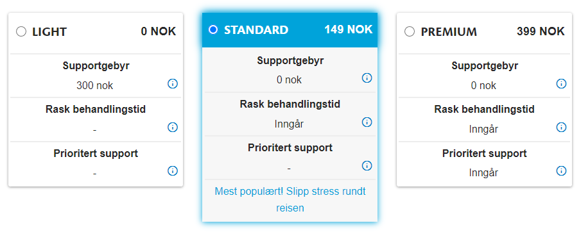View info about Premium Prioritert support

pyautogui.click(x=561, y=170)
